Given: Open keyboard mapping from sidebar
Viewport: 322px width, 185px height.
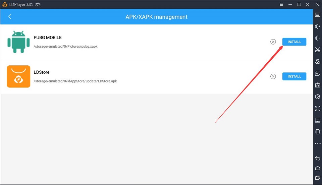Looking at the screenshot, I should click(318, 15).
